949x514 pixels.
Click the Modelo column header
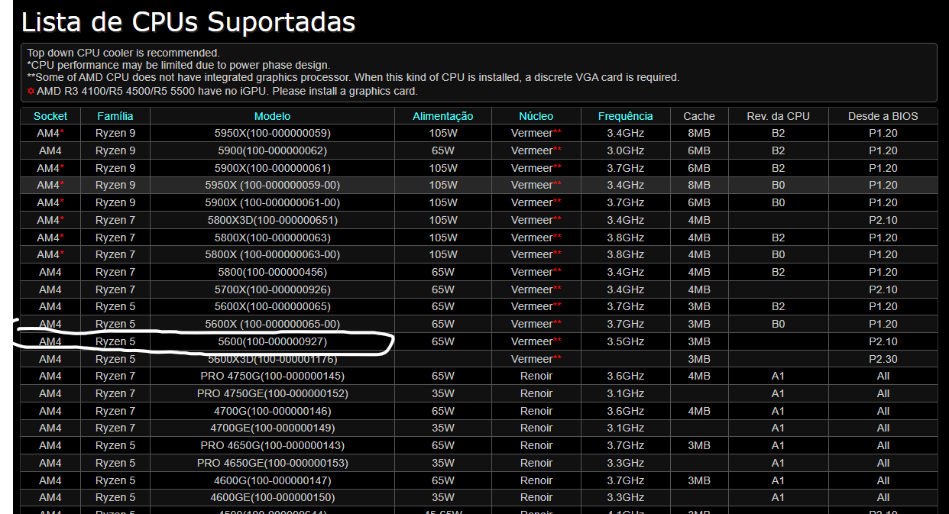[273, 116]
